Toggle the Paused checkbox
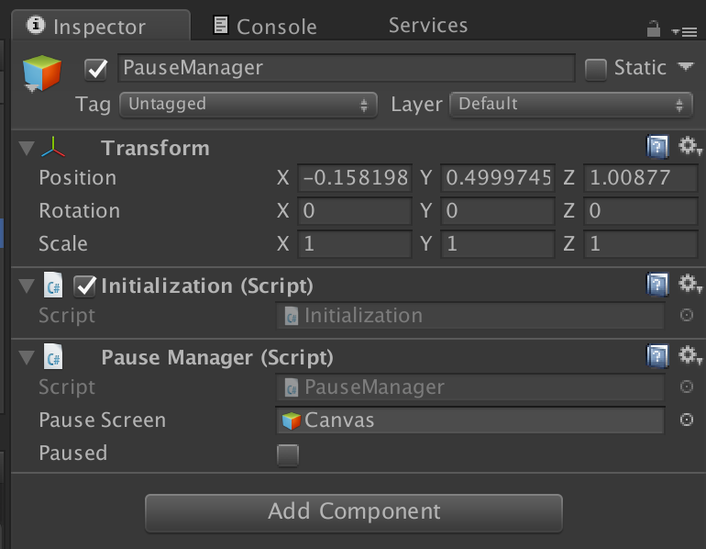 tap(288, 454)
